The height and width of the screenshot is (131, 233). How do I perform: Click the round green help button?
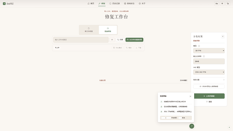click(x=192, y=126)
